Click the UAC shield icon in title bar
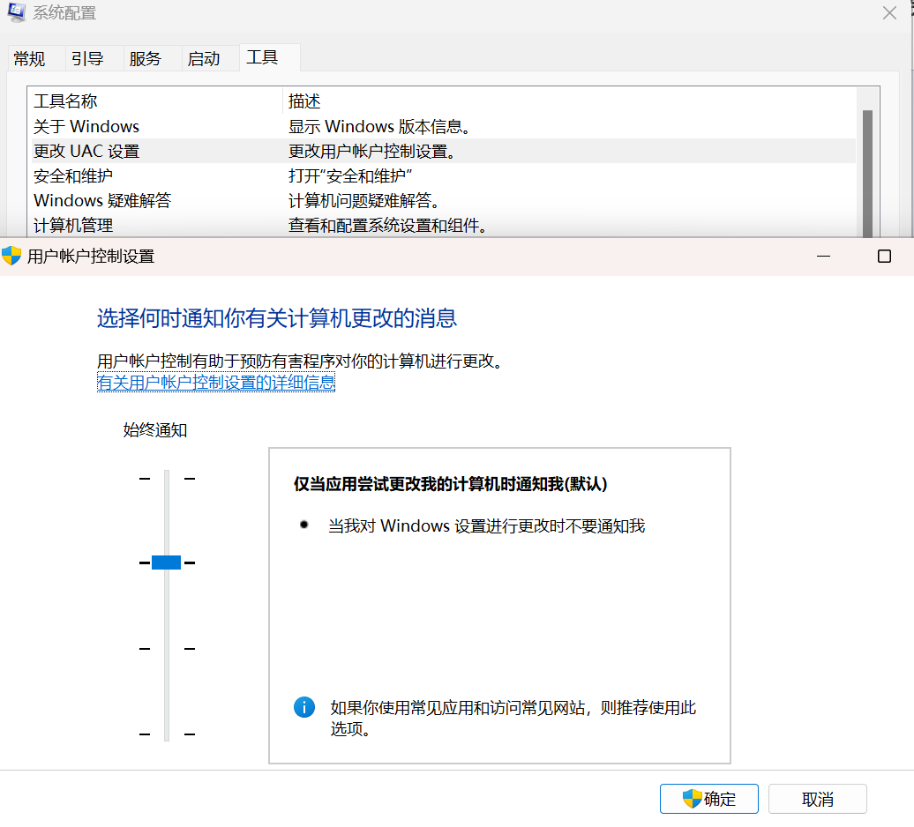This screenshot has width=914, height=827. (x=11, y=257)
